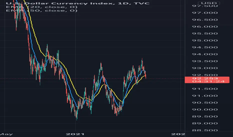Click the EMA (50, close, 0) indicator legend
This screenshot has width=233, height=137.
click(41, 10)
